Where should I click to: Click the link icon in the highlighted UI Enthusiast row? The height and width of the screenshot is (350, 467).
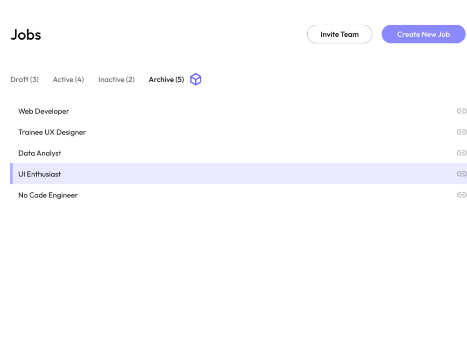462,174
